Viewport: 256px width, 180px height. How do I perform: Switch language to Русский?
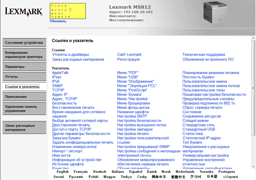76,177
